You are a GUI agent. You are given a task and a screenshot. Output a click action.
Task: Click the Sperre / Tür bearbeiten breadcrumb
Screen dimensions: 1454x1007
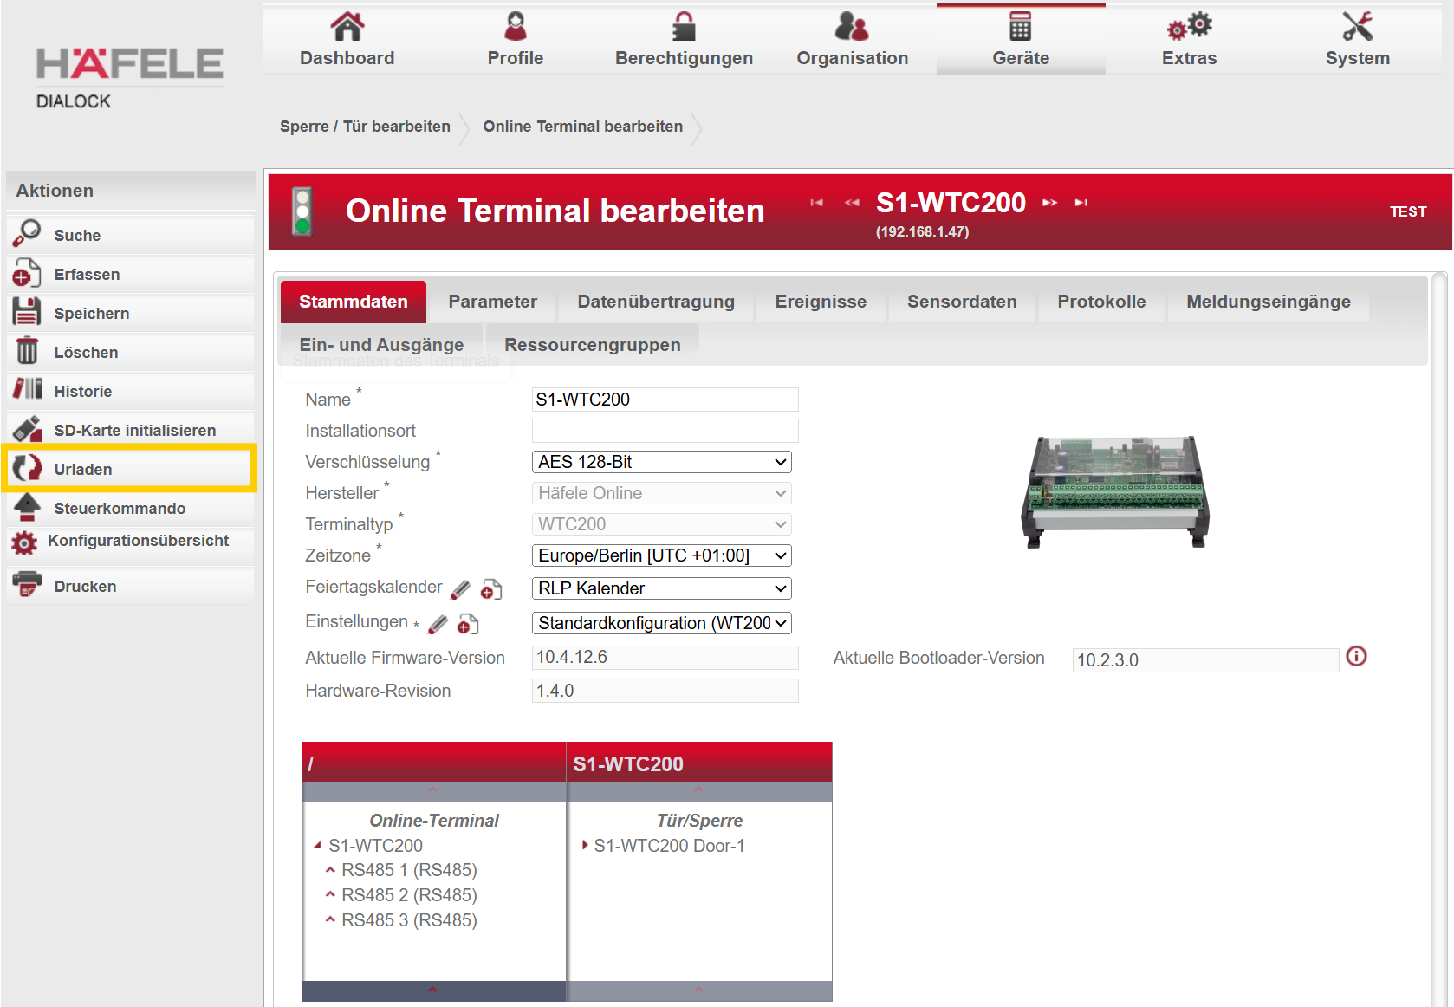pyautogui.click(x=365, y=127)
